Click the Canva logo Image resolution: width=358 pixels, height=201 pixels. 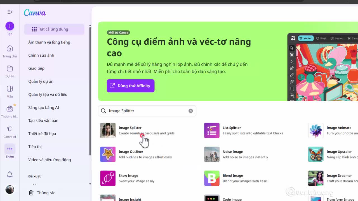tap(35, 13)
